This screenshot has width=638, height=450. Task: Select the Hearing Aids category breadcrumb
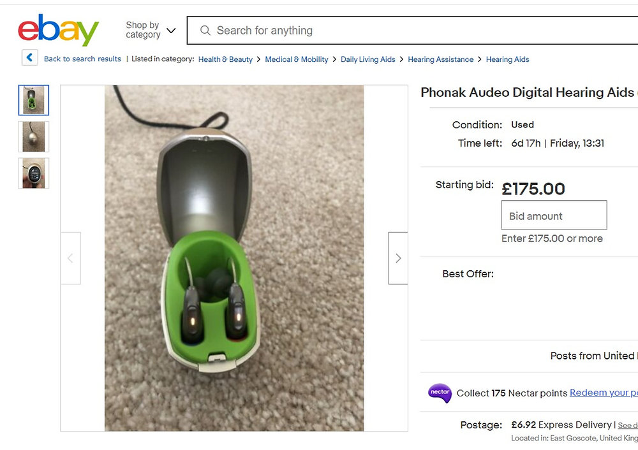507,59
